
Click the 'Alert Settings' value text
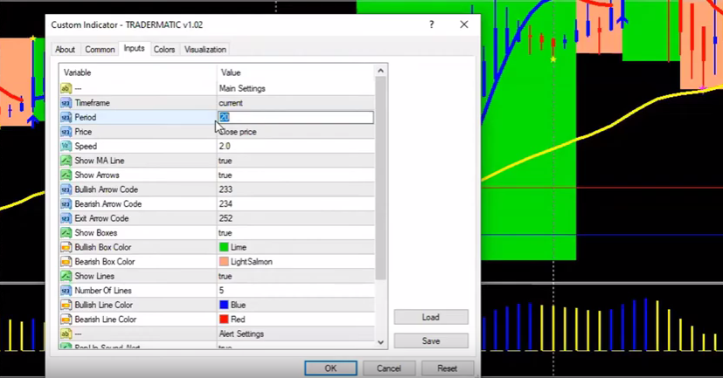pyautogui.click(x=241, y=333)
